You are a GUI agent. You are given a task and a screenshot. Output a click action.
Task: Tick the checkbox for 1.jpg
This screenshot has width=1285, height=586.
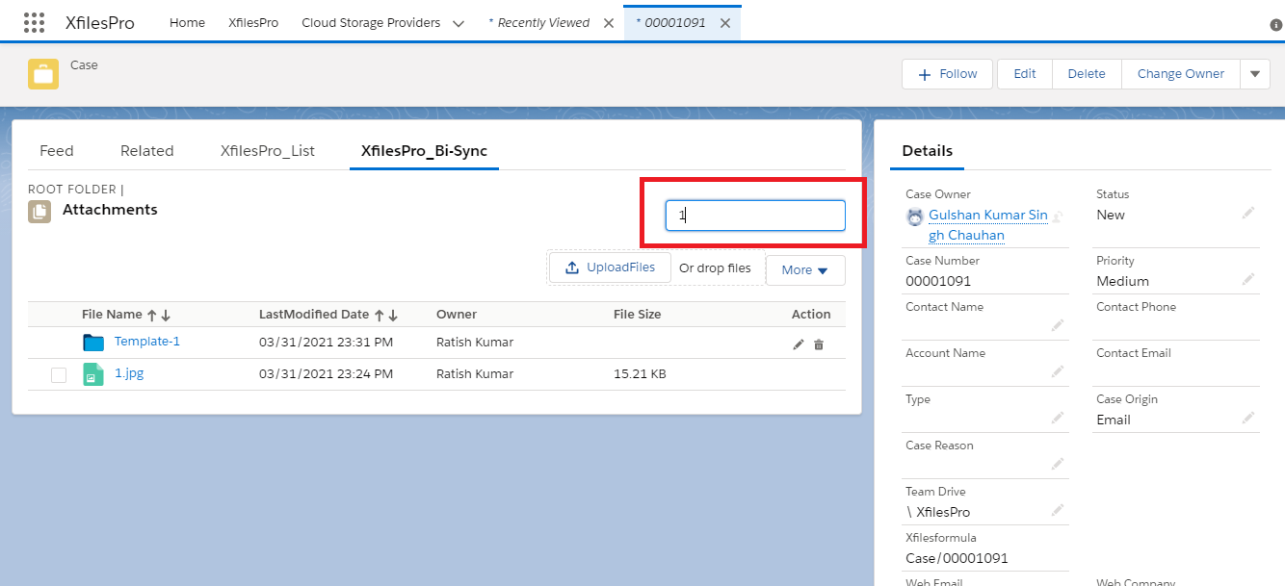pos(59,375)
